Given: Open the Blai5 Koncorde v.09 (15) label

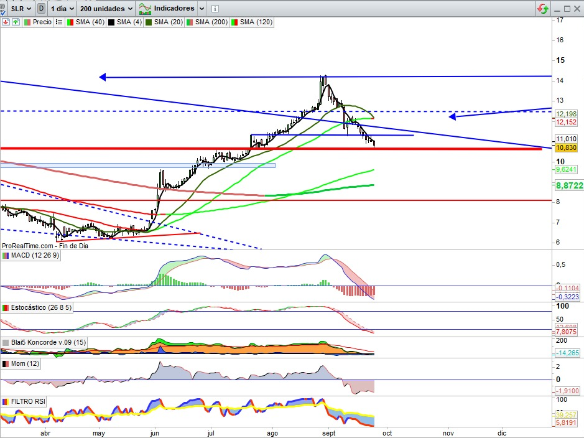Looking at the screenshot, I should tap(49, 342).
